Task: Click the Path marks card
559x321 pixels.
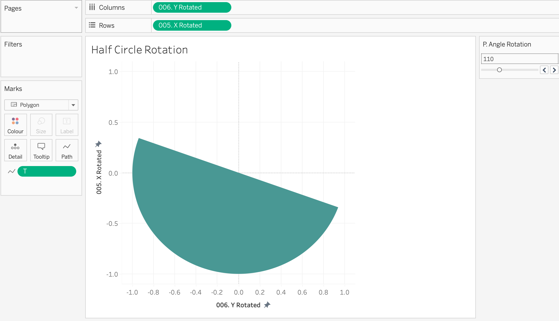Action: click(67, 150)
